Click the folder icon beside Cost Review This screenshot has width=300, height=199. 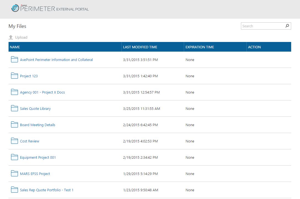click(14, 141)
